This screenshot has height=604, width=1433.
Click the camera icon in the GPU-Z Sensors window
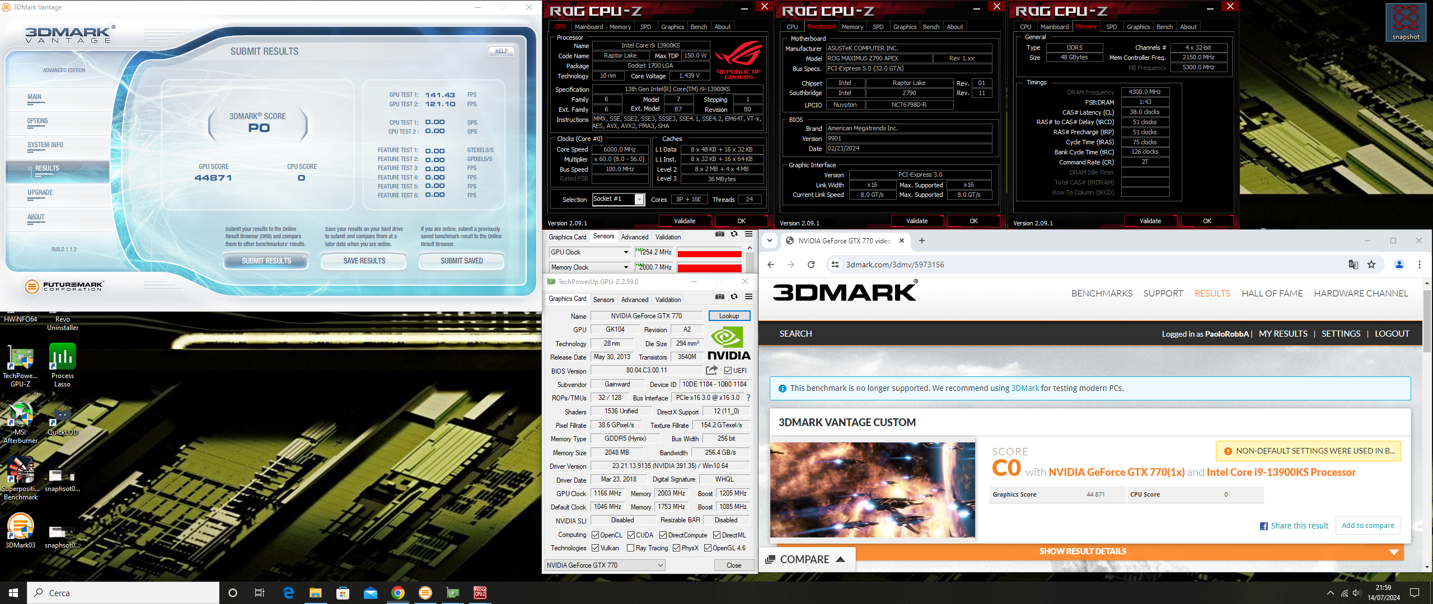pyautogui.click(x=720, y=234)
